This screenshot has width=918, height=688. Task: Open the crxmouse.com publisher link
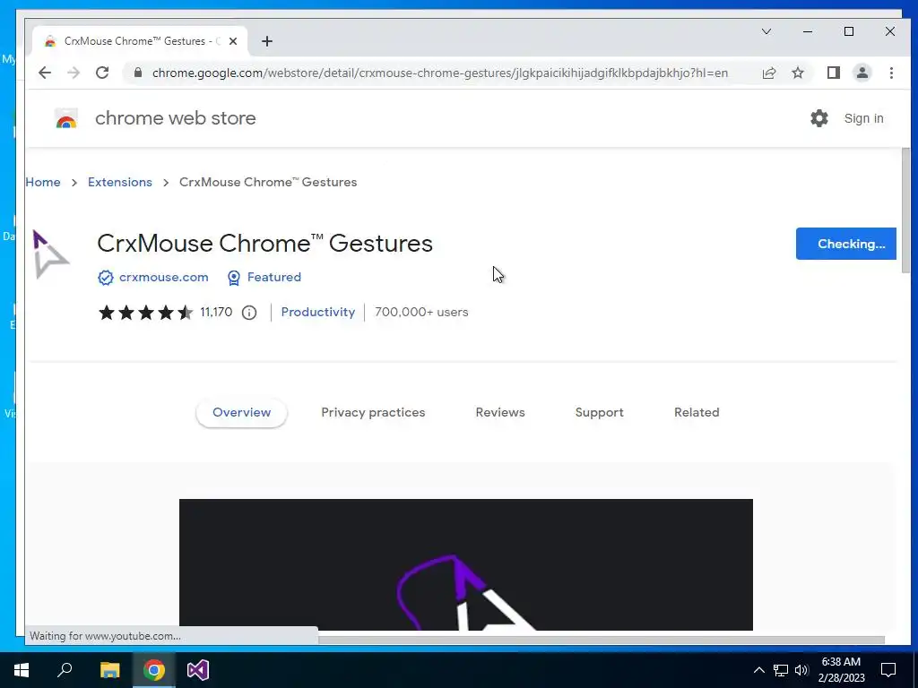click(x=164, y=278)
